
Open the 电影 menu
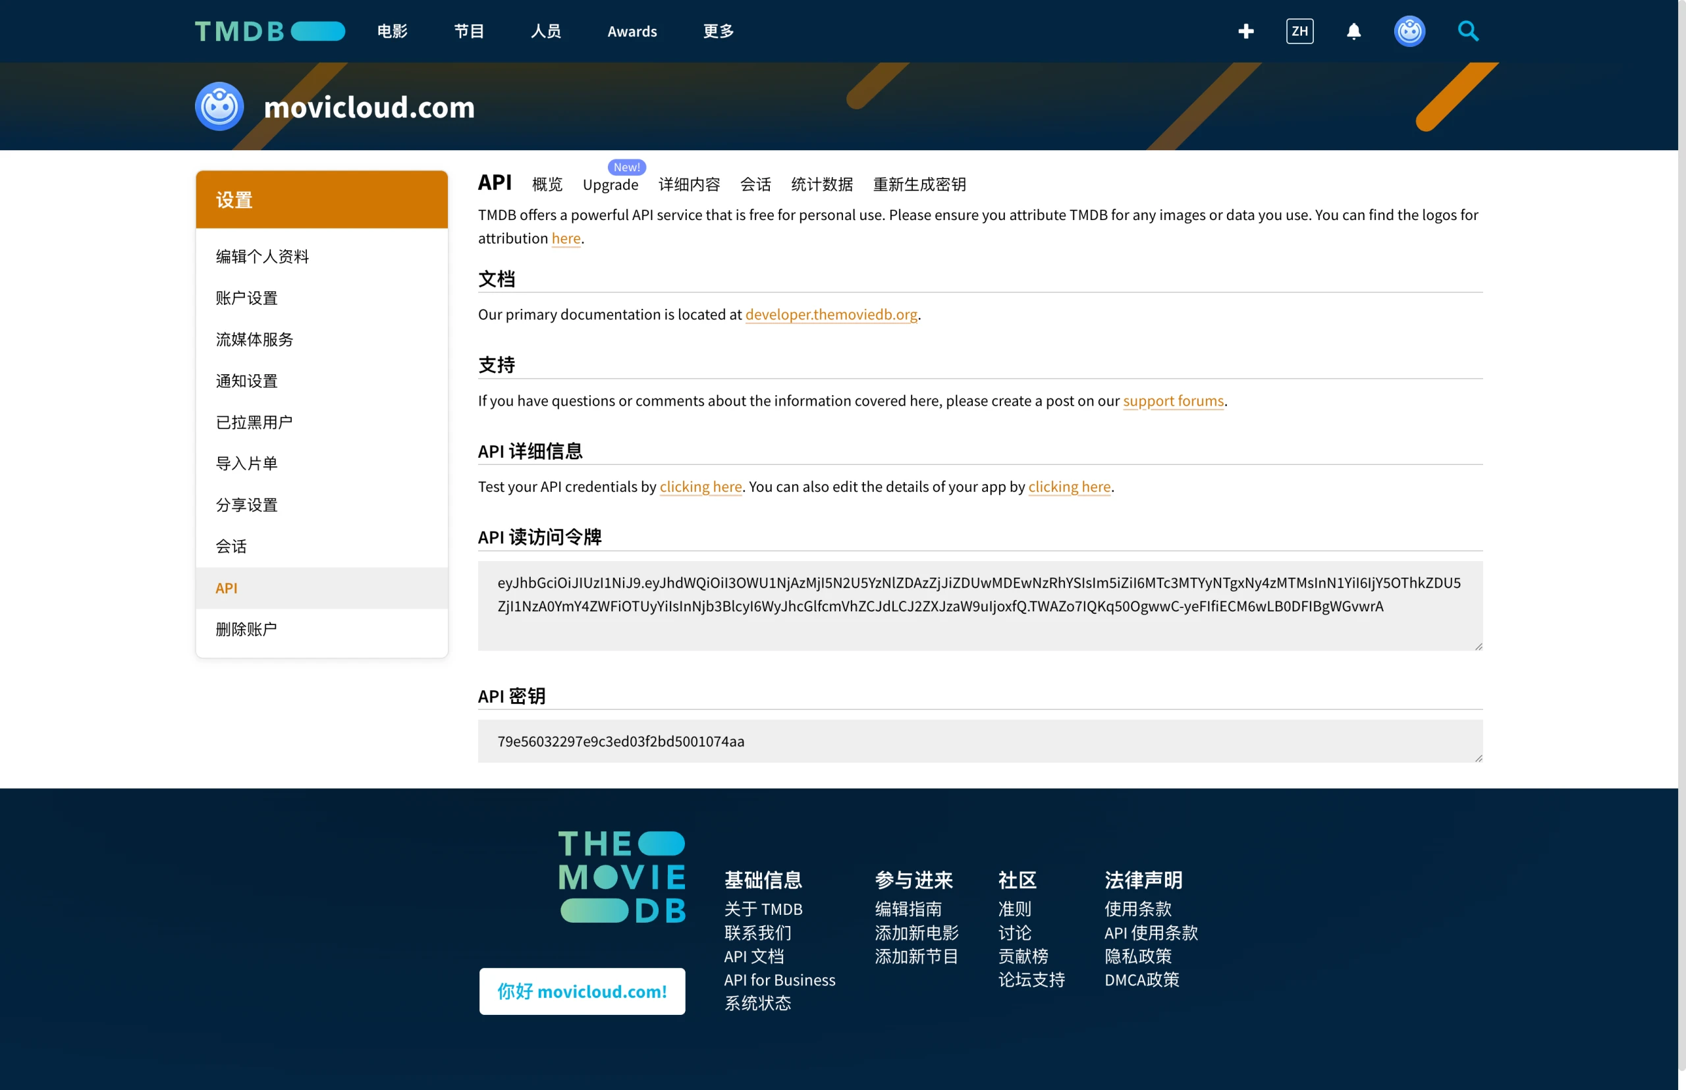392,31
